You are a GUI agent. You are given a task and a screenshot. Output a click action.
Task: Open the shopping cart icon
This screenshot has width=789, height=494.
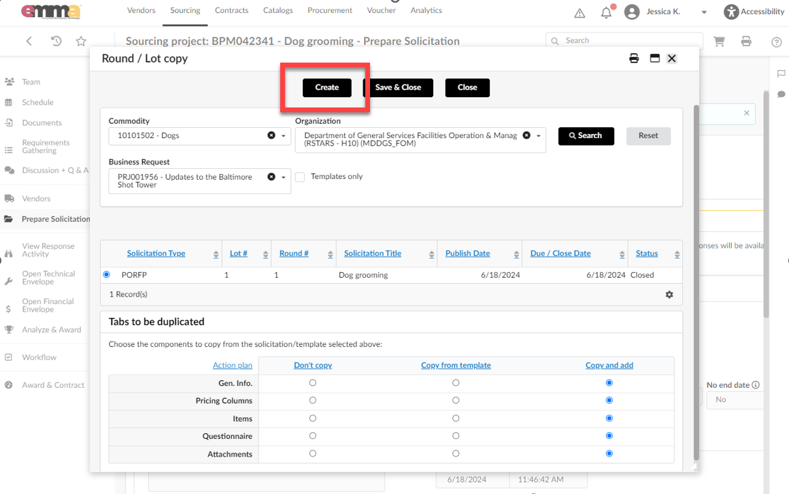click(719, 42)
